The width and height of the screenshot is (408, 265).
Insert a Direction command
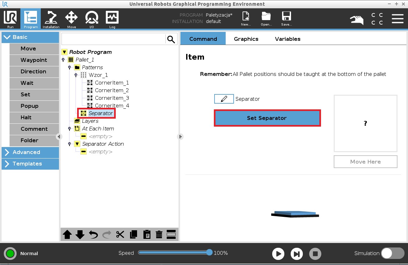[x=34, y=71]
